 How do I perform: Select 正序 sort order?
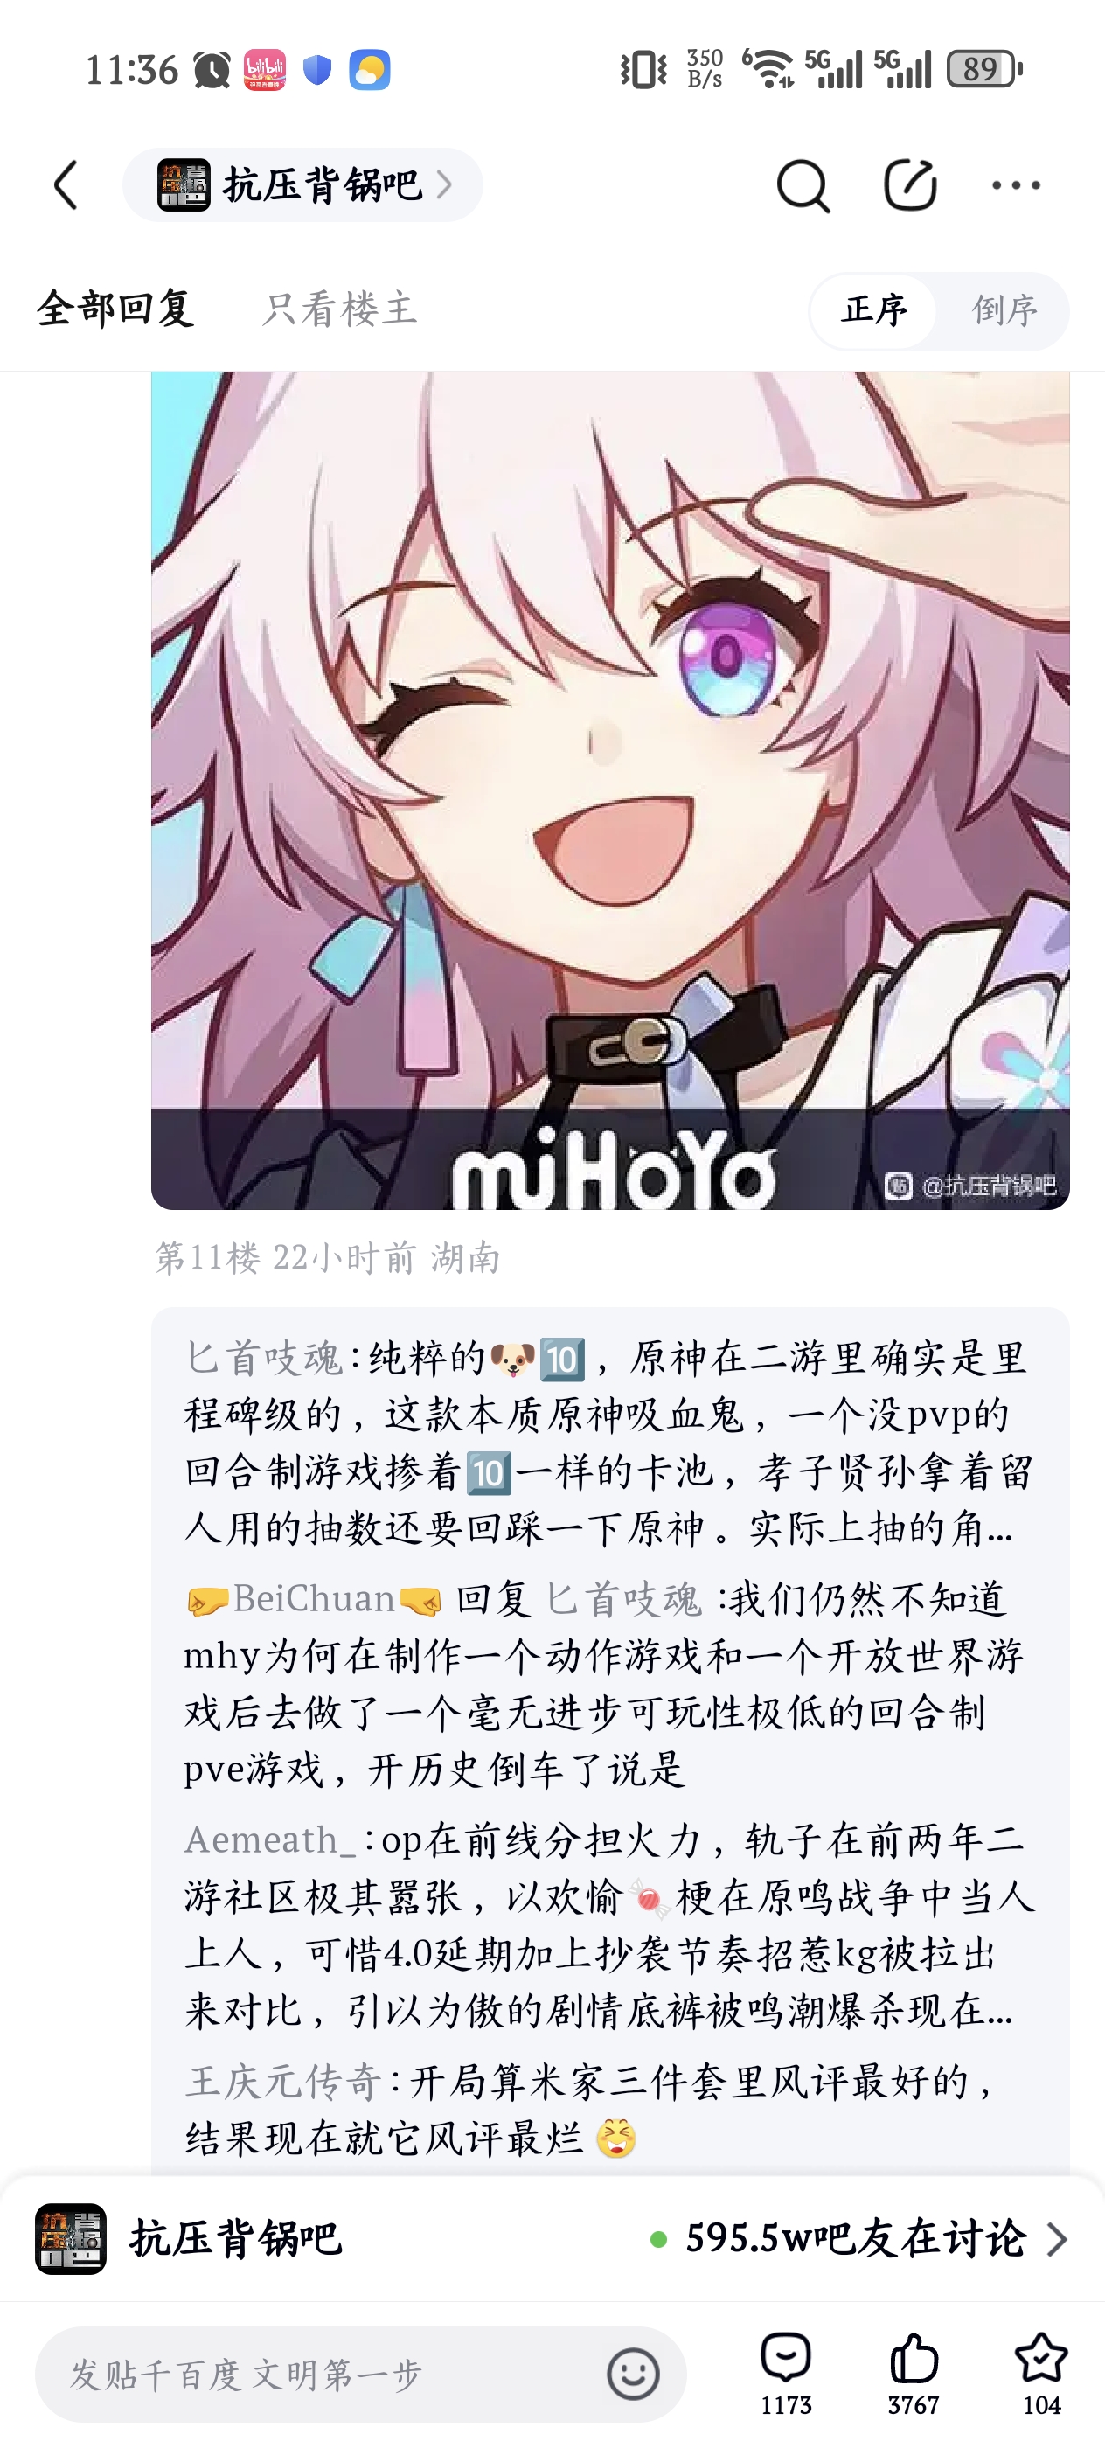[x=873, y=309]
